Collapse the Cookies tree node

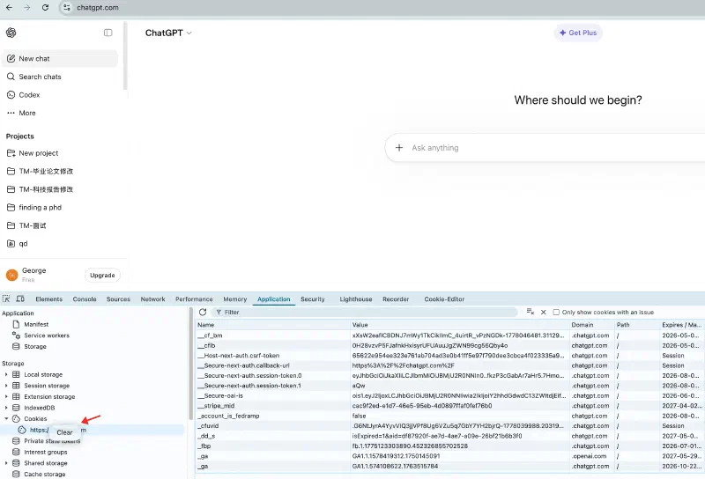coord(6,418)
